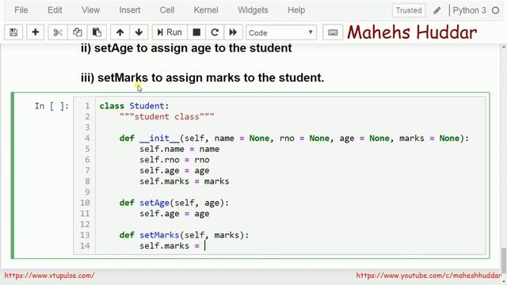Open the File menu
507x285 pixels.
click(x=21, y=10)
